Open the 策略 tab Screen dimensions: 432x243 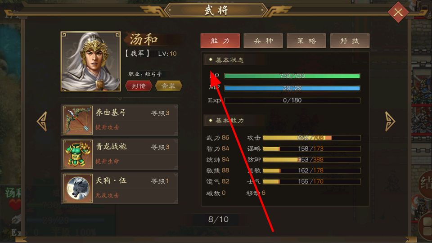[x=306, y=41]
